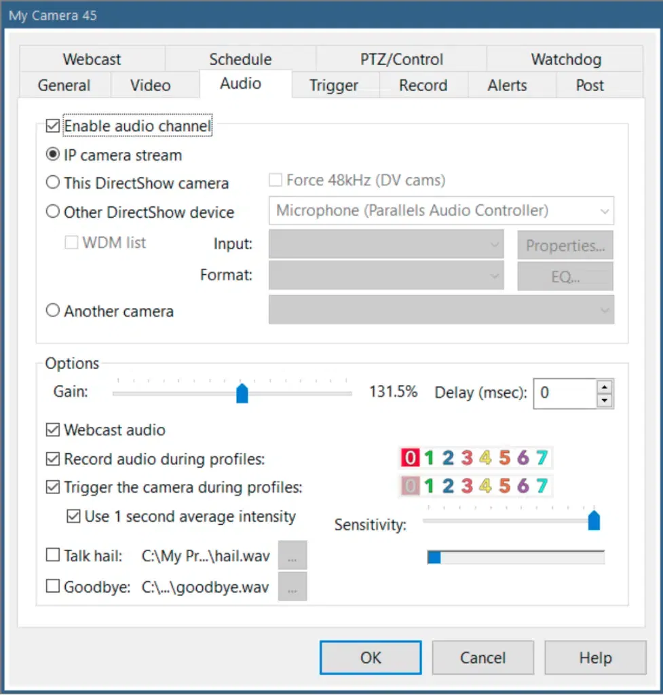This screenshot has height=695, width=663.
Task: Select This DirectShow camera option
Action: (53, 183)
